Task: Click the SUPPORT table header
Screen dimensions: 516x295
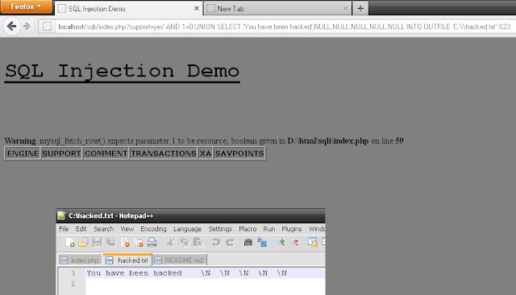Action: pyautogui.click(x=61, y=154)
